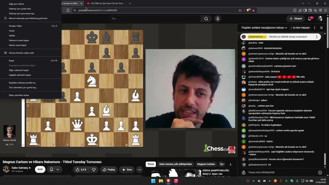
Task: Select 'Yeniden Yükle' in the tab menu
Action: point(31,26)
